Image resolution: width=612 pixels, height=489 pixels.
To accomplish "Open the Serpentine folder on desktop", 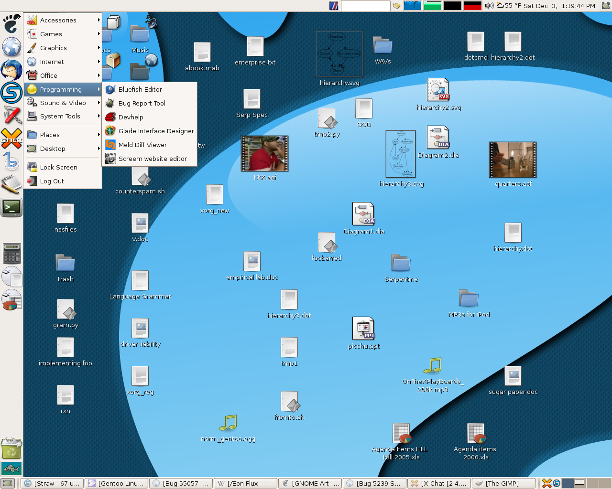I will click(401, 263).
